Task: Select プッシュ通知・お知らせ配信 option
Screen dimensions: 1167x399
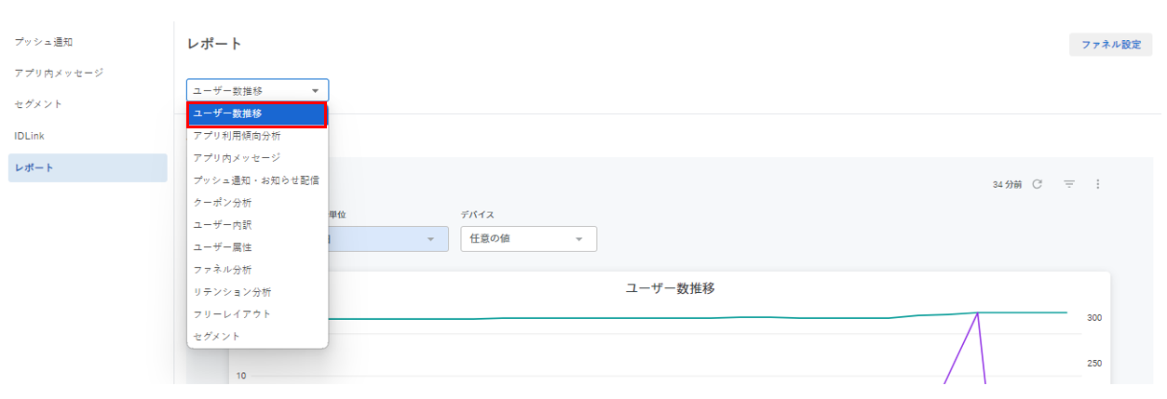Action: point(257,180)
